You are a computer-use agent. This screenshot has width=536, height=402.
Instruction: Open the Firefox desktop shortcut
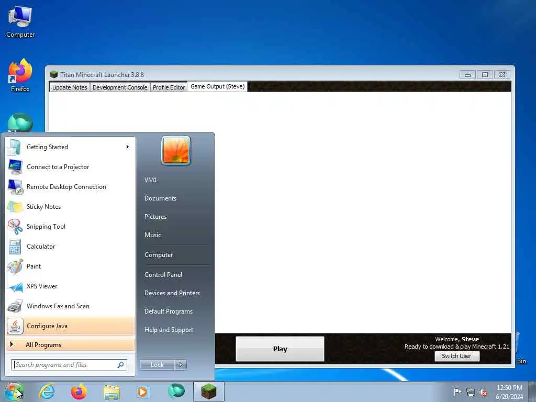(20, 75)
